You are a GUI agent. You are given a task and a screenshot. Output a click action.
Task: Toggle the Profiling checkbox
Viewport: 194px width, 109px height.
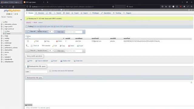click(x=26, y=26)
